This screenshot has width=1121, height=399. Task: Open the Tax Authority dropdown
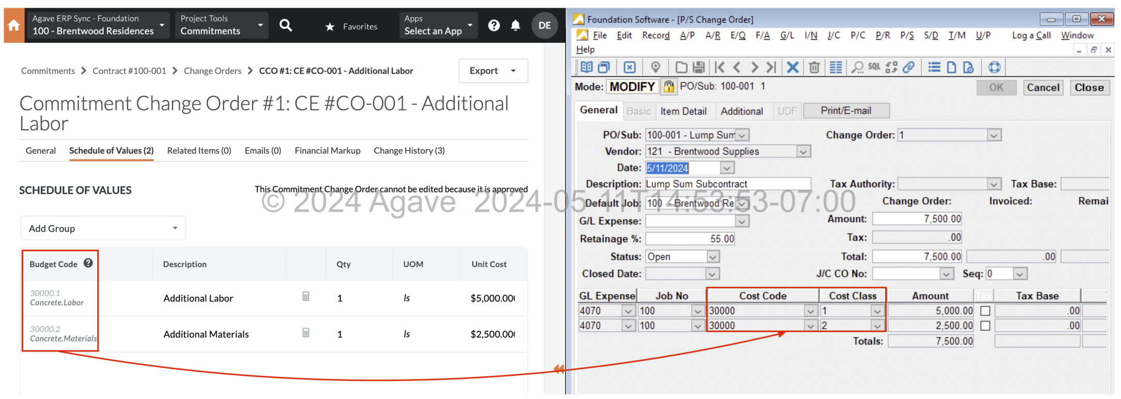coord(994,184)
